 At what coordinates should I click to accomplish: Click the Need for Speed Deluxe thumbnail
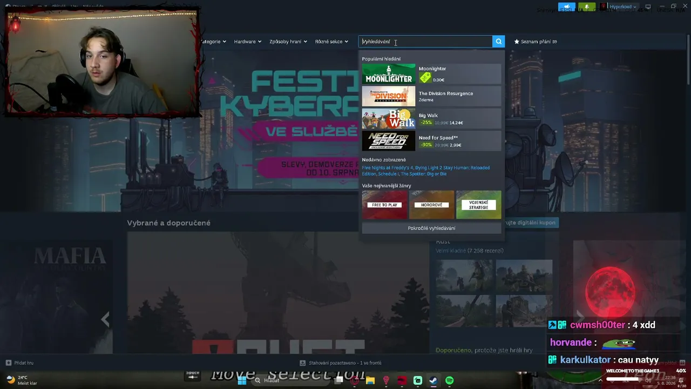click(389, 140)
